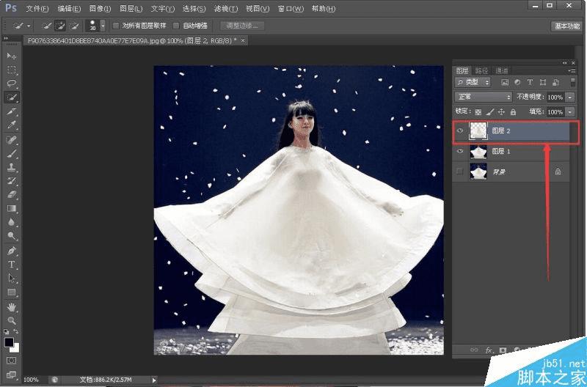Viewport: 587px width, 387px height.
Task: Filter layers by shape layers icon
Action: [x=543, y=82]
